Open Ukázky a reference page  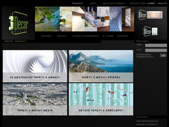[85, 36]
